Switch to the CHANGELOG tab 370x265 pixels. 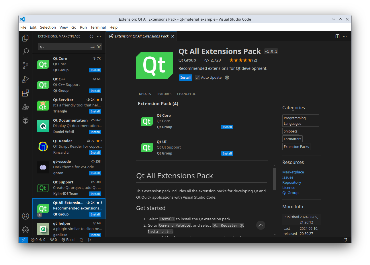187,94
